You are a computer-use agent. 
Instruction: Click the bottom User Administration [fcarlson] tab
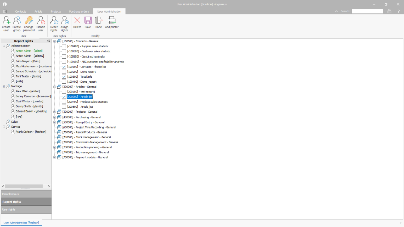point(21,223)
